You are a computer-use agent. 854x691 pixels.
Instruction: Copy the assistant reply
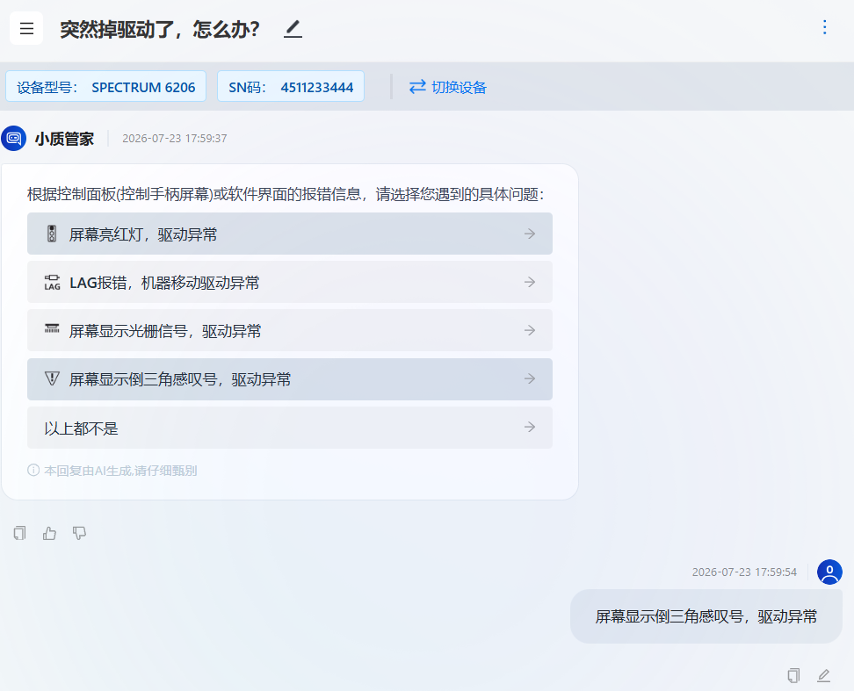click(19, 533)
